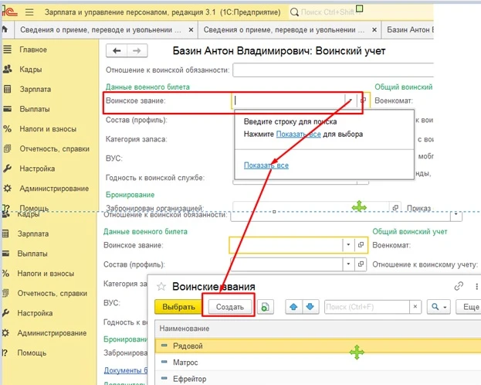Click Создать to add a new rank
This screenshot has height=385, width=481.
tap(230, 307)
